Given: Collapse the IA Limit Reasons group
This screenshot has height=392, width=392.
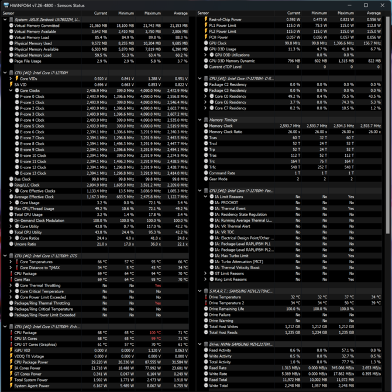Looking at the screenshot, I should click(x=205, y=197).
